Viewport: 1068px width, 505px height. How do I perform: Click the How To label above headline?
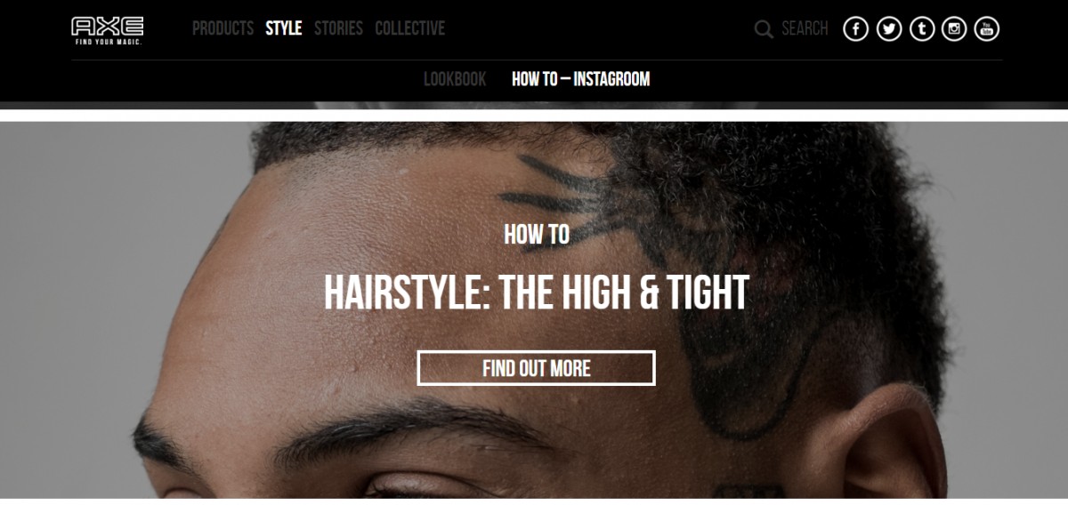tap(536, 234)
